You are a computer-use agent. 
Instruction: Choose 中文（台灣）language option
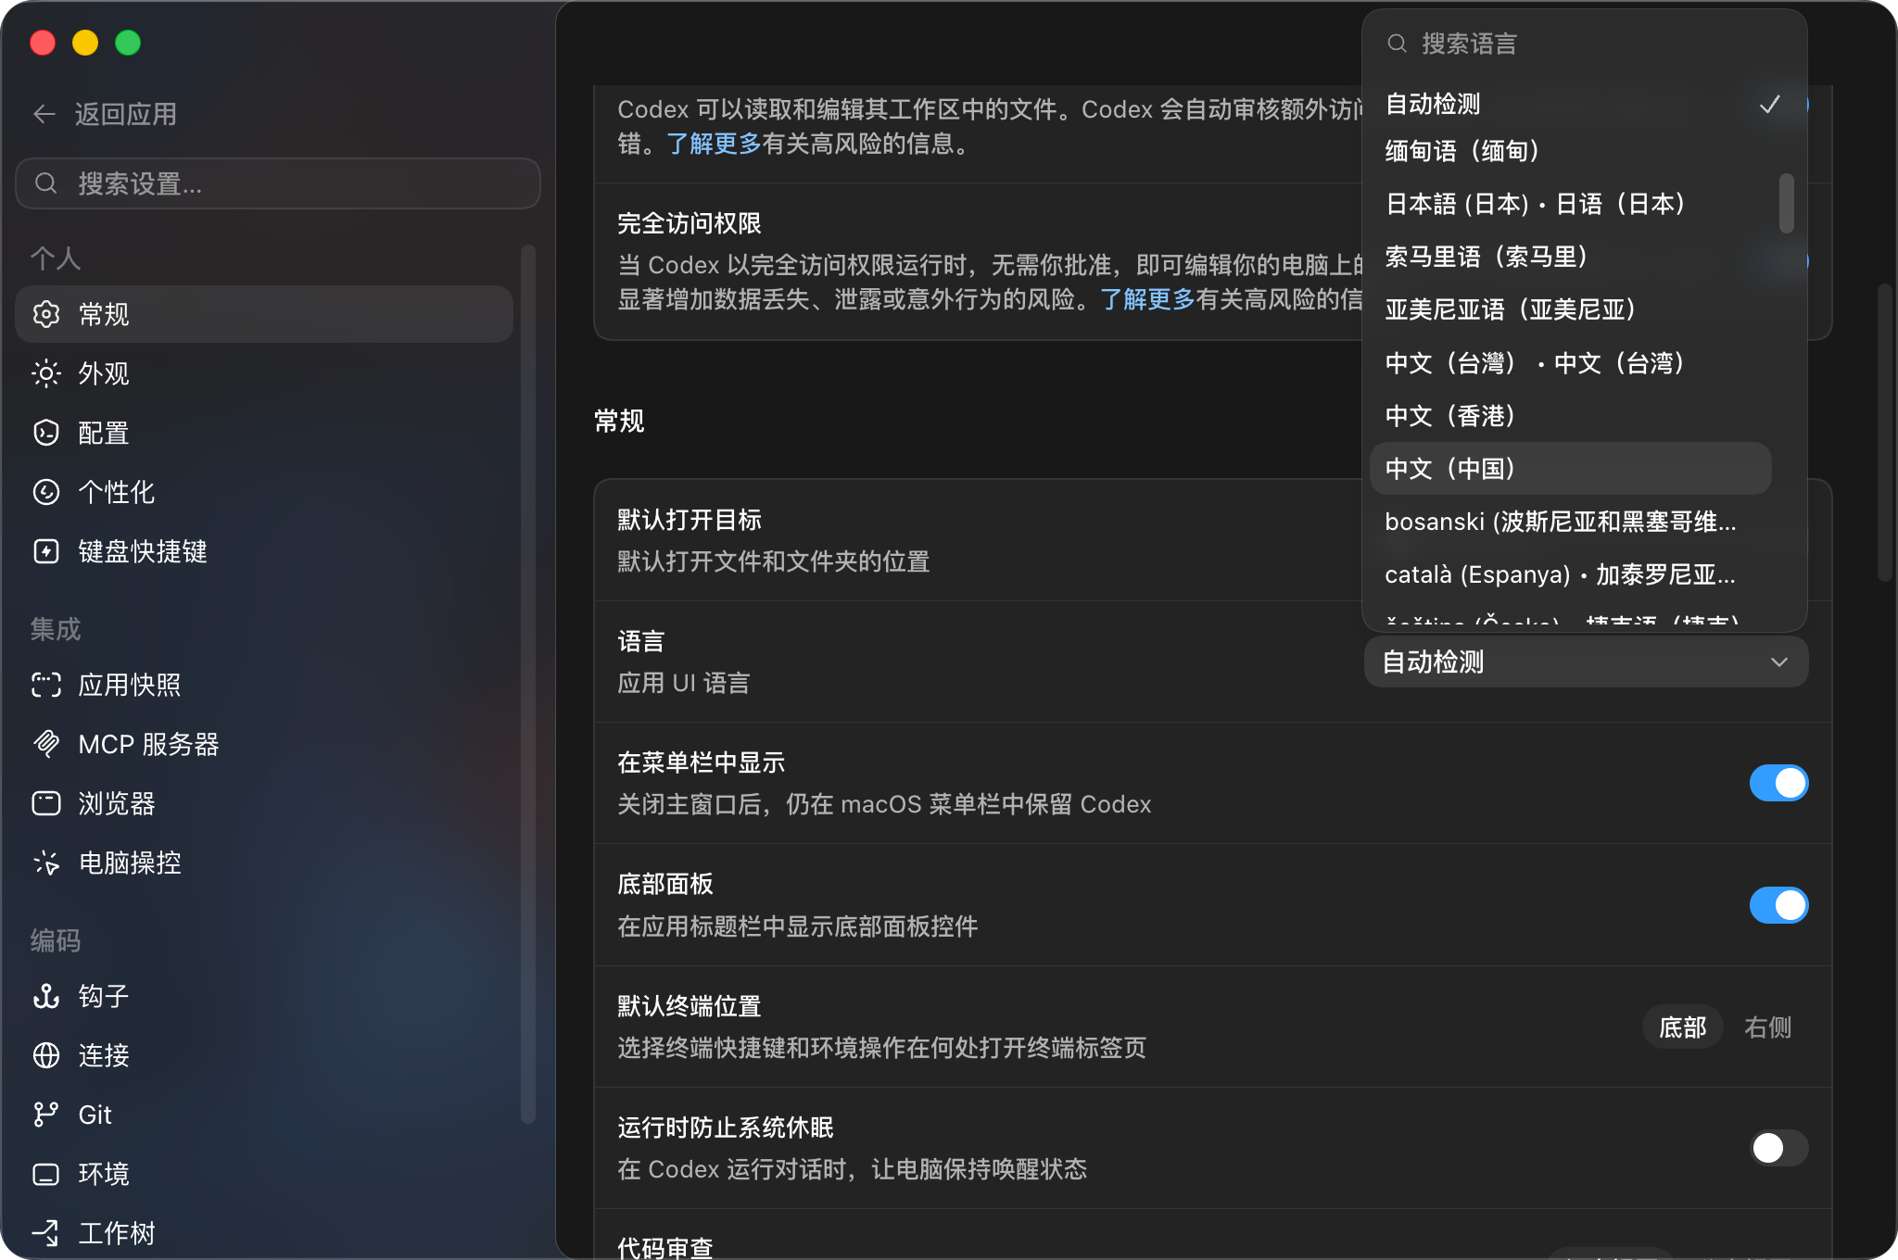(x=1571, y=362)
